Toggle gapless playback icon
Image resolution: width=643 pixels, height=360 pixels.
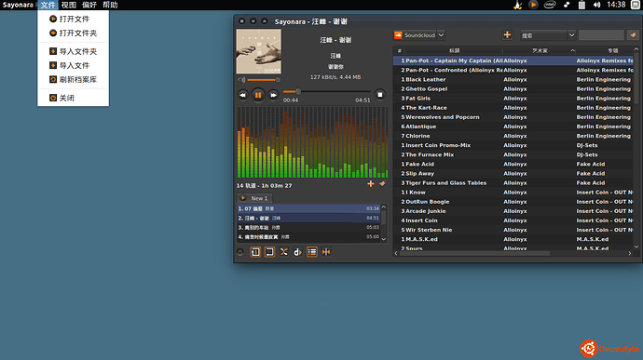[x=326, y=252]
